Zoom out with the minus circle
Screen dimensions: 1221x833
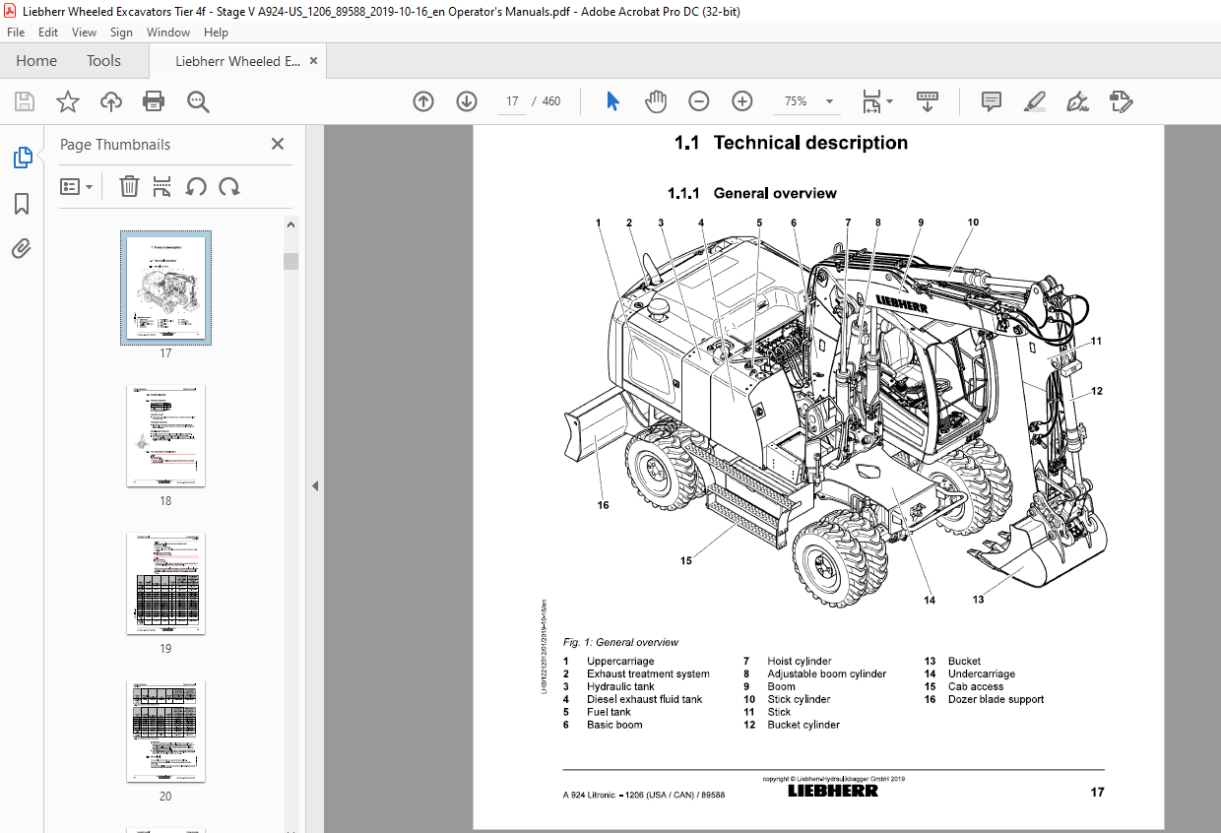699,101
